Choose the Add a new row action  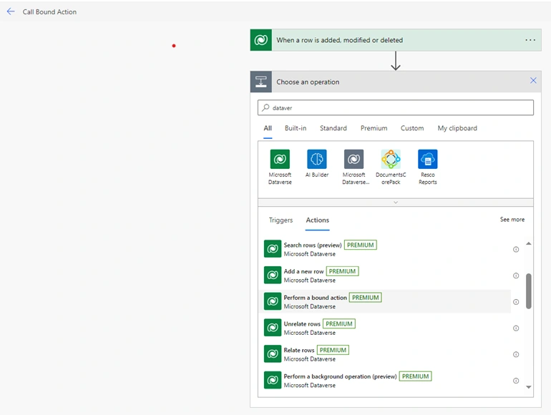click(x=385, y=275)
